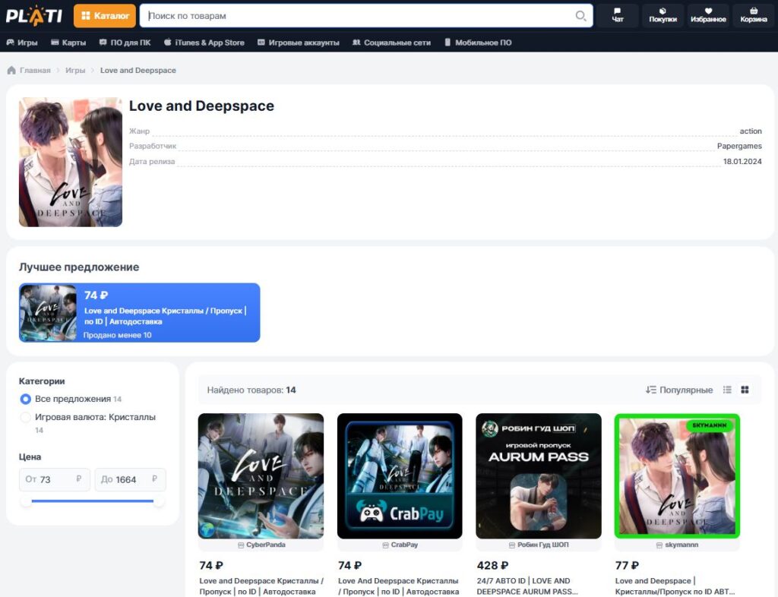Click skymannn seller name
Viewport: 778px width, 597px height.
point(682,545)
